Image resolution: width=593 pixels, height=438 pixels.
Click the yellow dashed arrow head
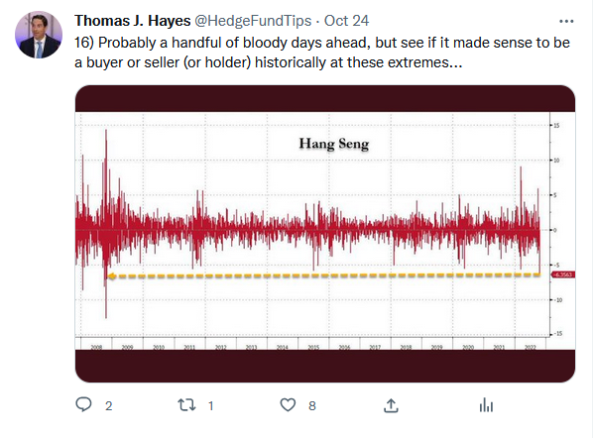click(112, 276)
